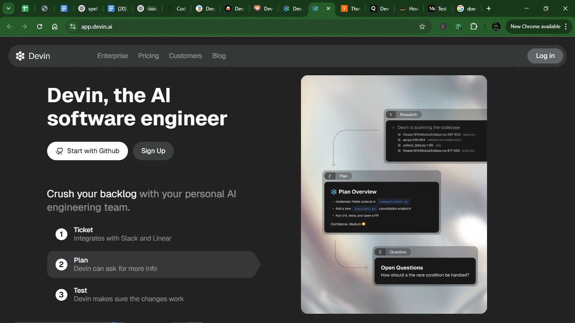The width and height of the screenshot is (575, 323).
Task: Click the 'sessions.py' code chip
Action: (365, 209)
